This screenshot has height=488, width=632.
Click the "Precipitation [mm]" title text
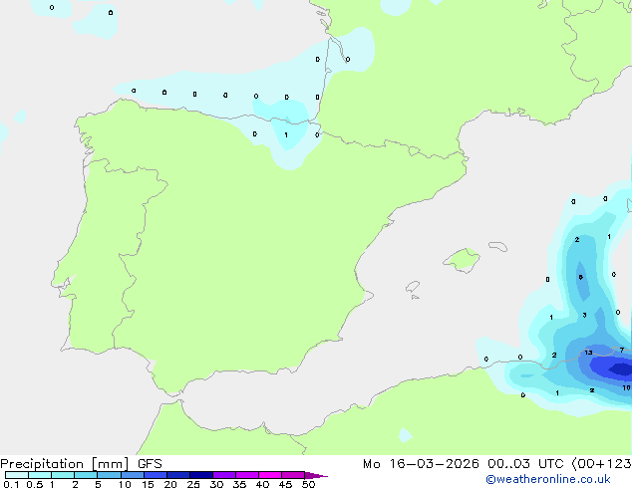pyautogui.click(x=65, y=464)
